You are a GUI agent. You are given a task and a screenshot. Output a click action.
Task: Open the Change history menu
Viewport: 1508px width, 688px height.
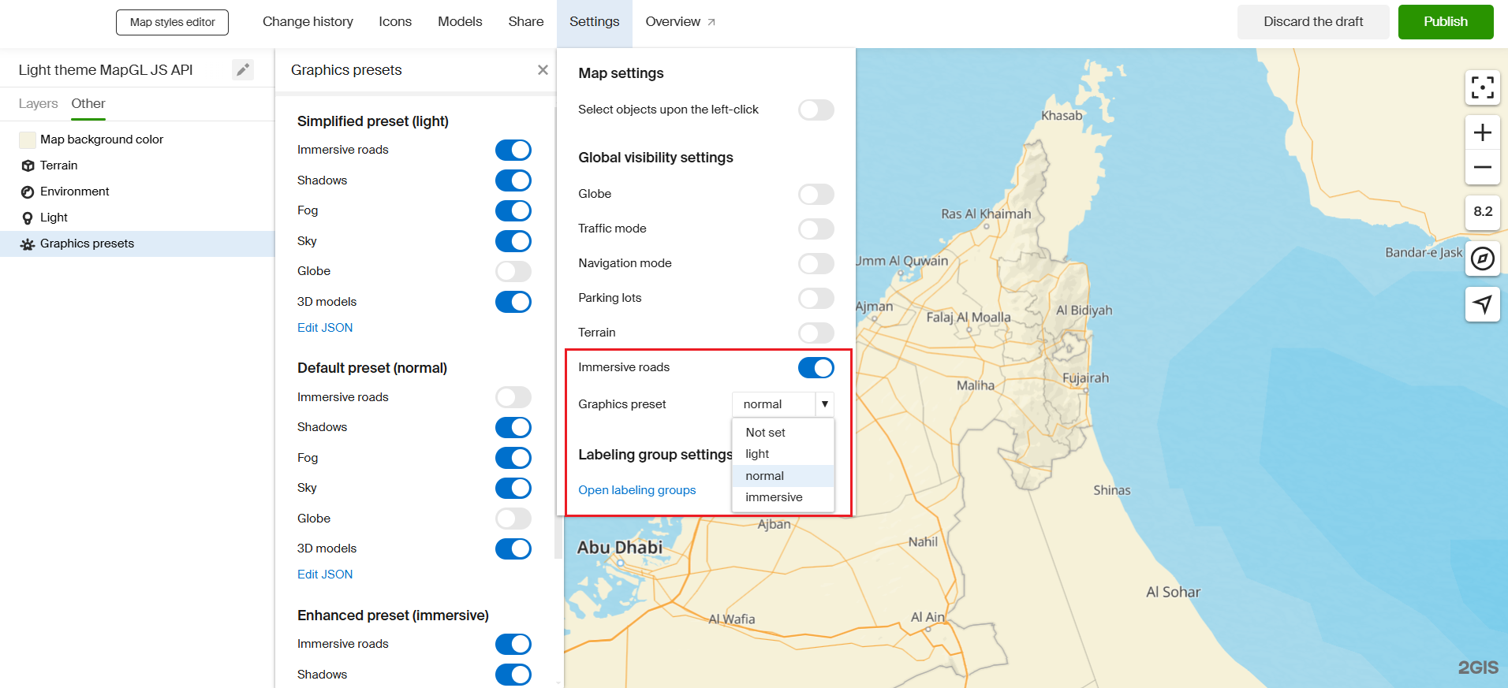point(308,22)
